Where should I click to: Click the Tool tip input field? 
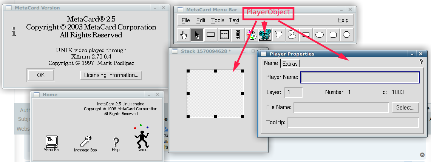click(x=353, y=123)
